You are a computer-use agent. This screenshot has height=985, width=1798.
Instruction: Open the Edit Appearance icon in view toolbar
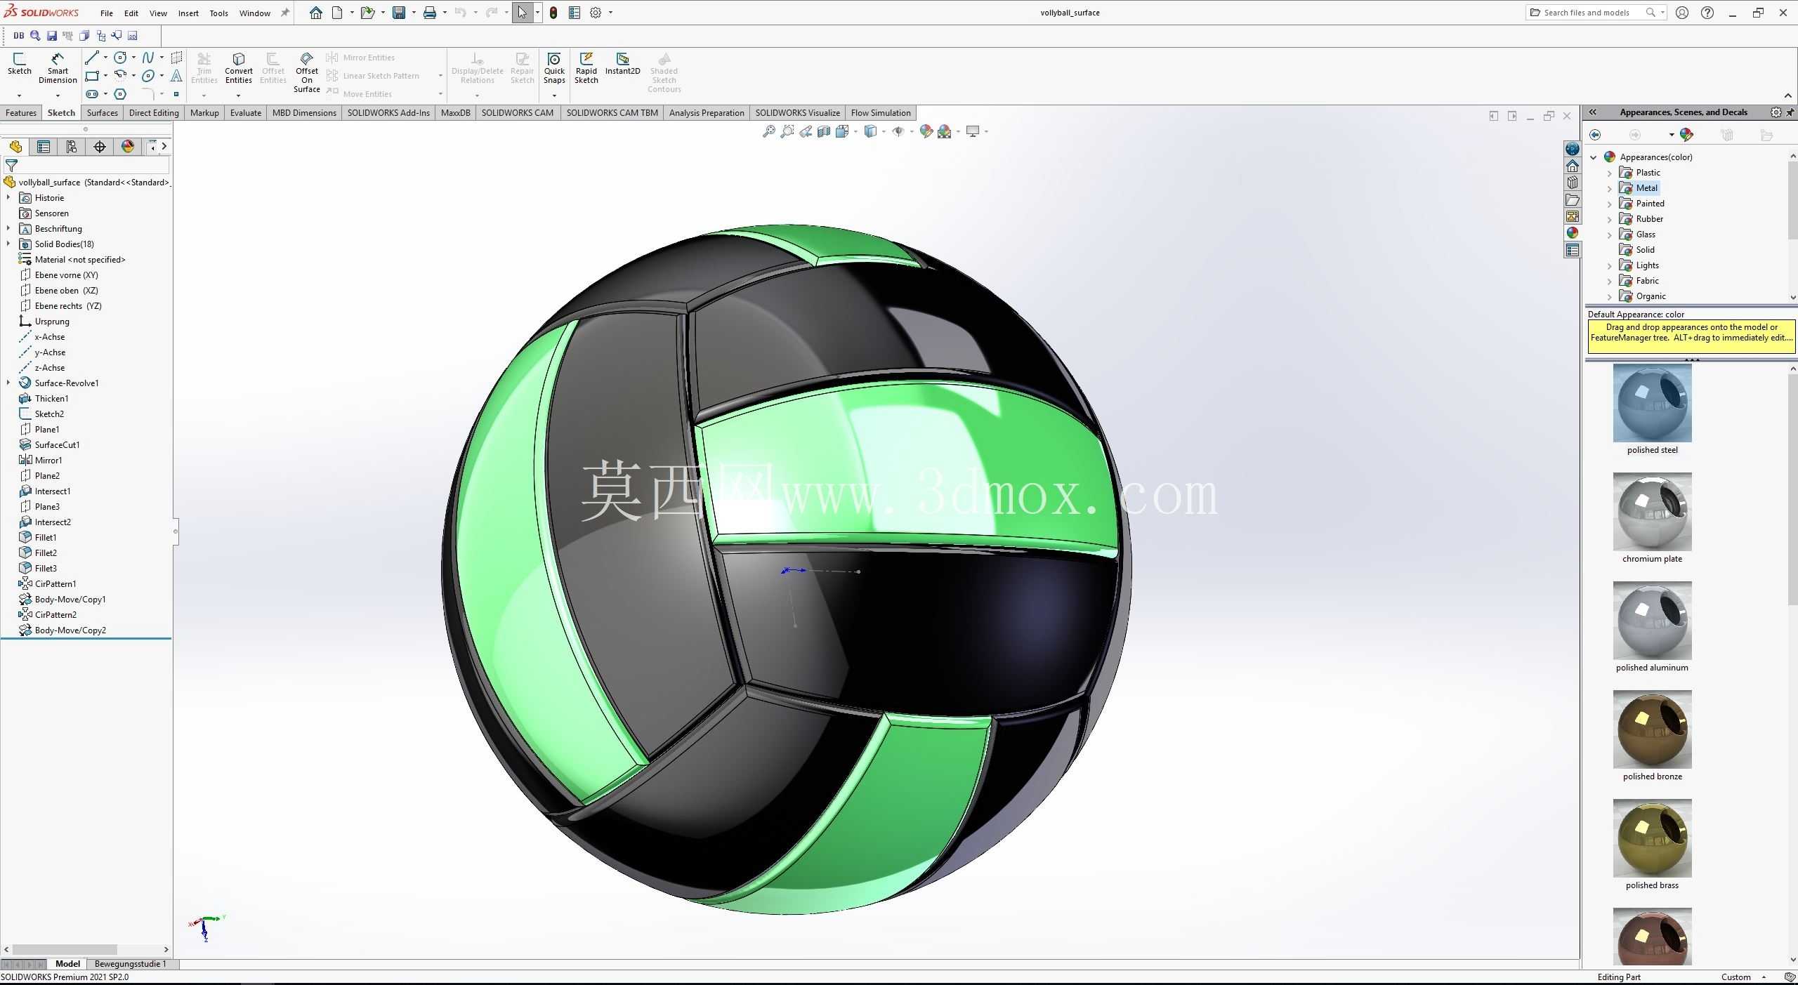click(926, 131)
